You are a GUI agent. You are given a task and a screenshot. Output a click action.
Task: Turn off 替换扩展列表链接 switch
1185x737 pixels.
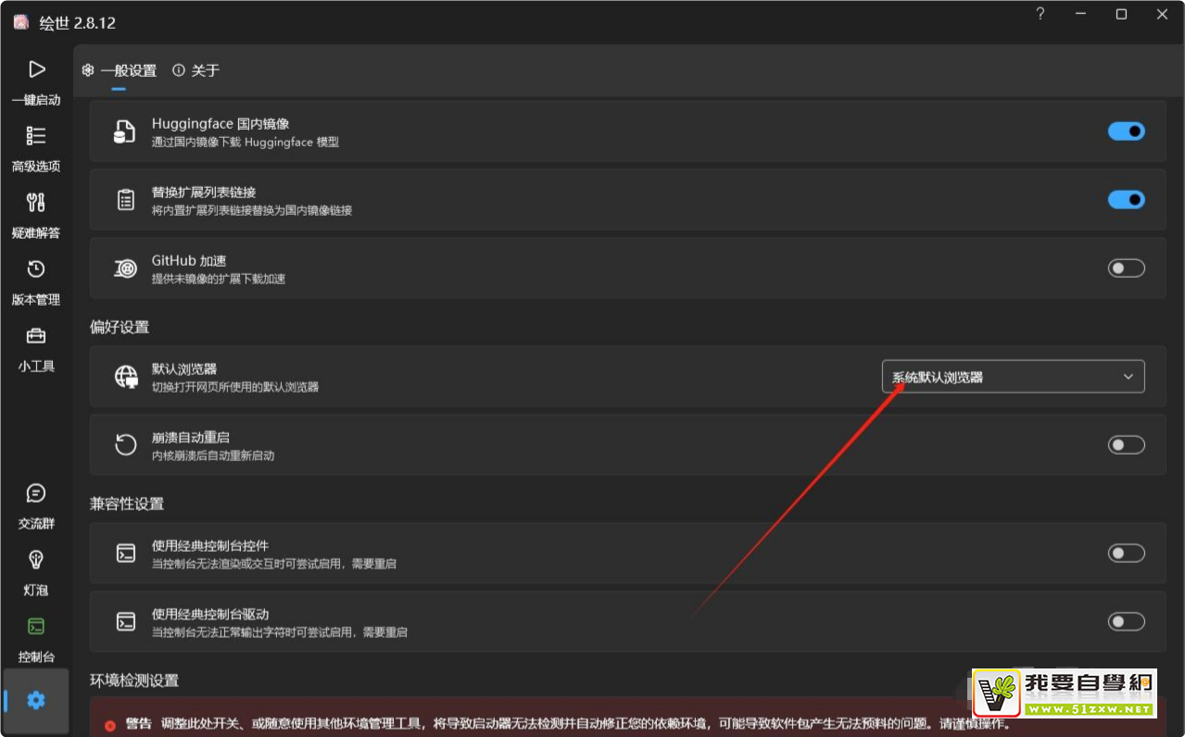1126,200
